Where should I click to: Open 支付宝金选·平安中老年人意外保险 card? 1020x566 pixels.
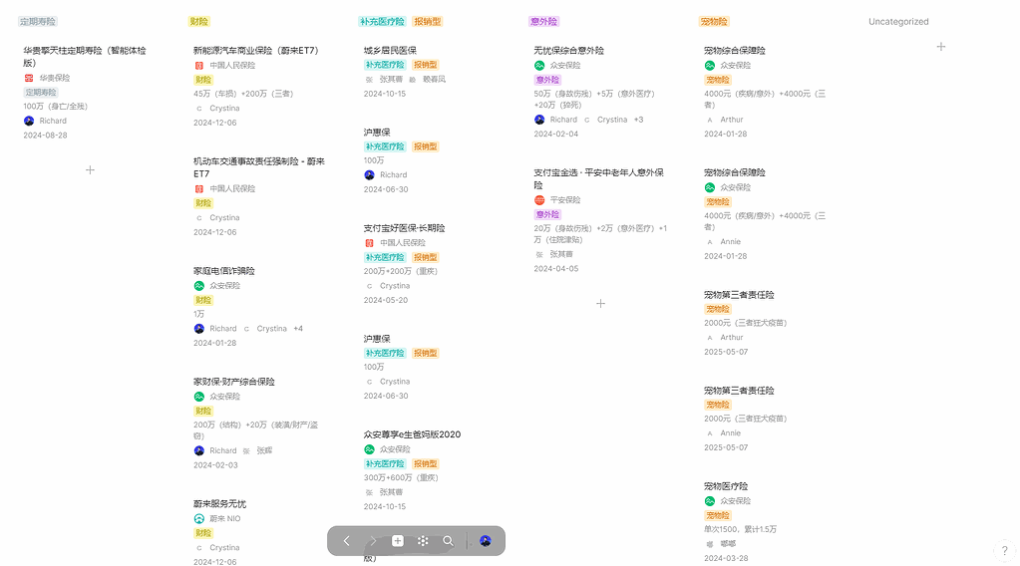click(598, 178)
